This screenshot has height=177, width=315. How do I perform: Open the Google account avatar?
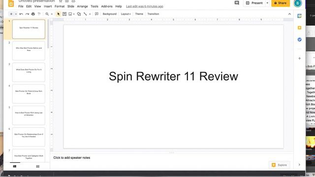tap(297, 3)
